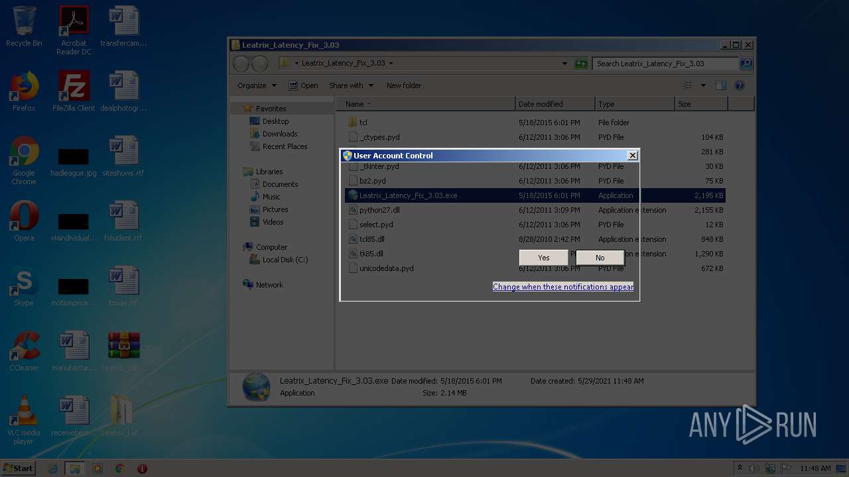Select Documents library in navigation pane

280,184
